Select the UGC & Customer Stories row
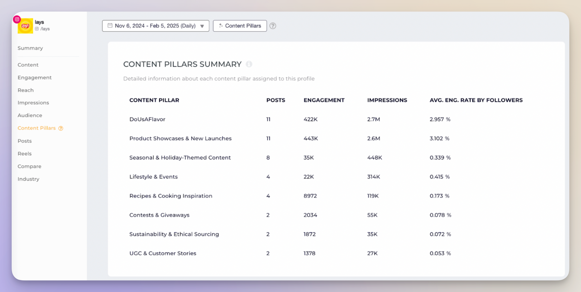The image size is (581, 292). coord(336,253)
